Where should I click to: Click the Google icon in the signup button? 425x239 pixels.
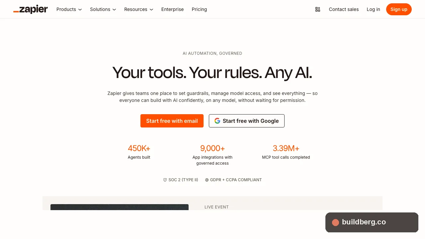click(217, 121)
